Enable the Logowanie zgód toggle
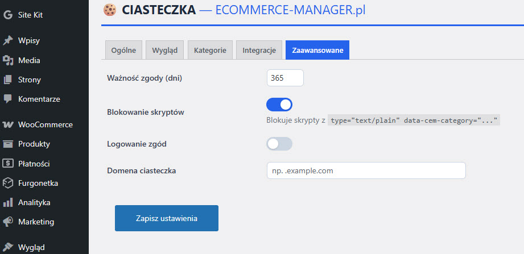This screenshot has width=524, height=254. (x=279, y=144)
